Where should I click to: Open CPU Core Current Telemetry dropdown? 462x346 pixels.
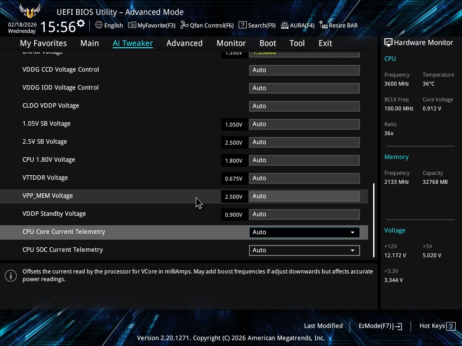coord(305,232)
